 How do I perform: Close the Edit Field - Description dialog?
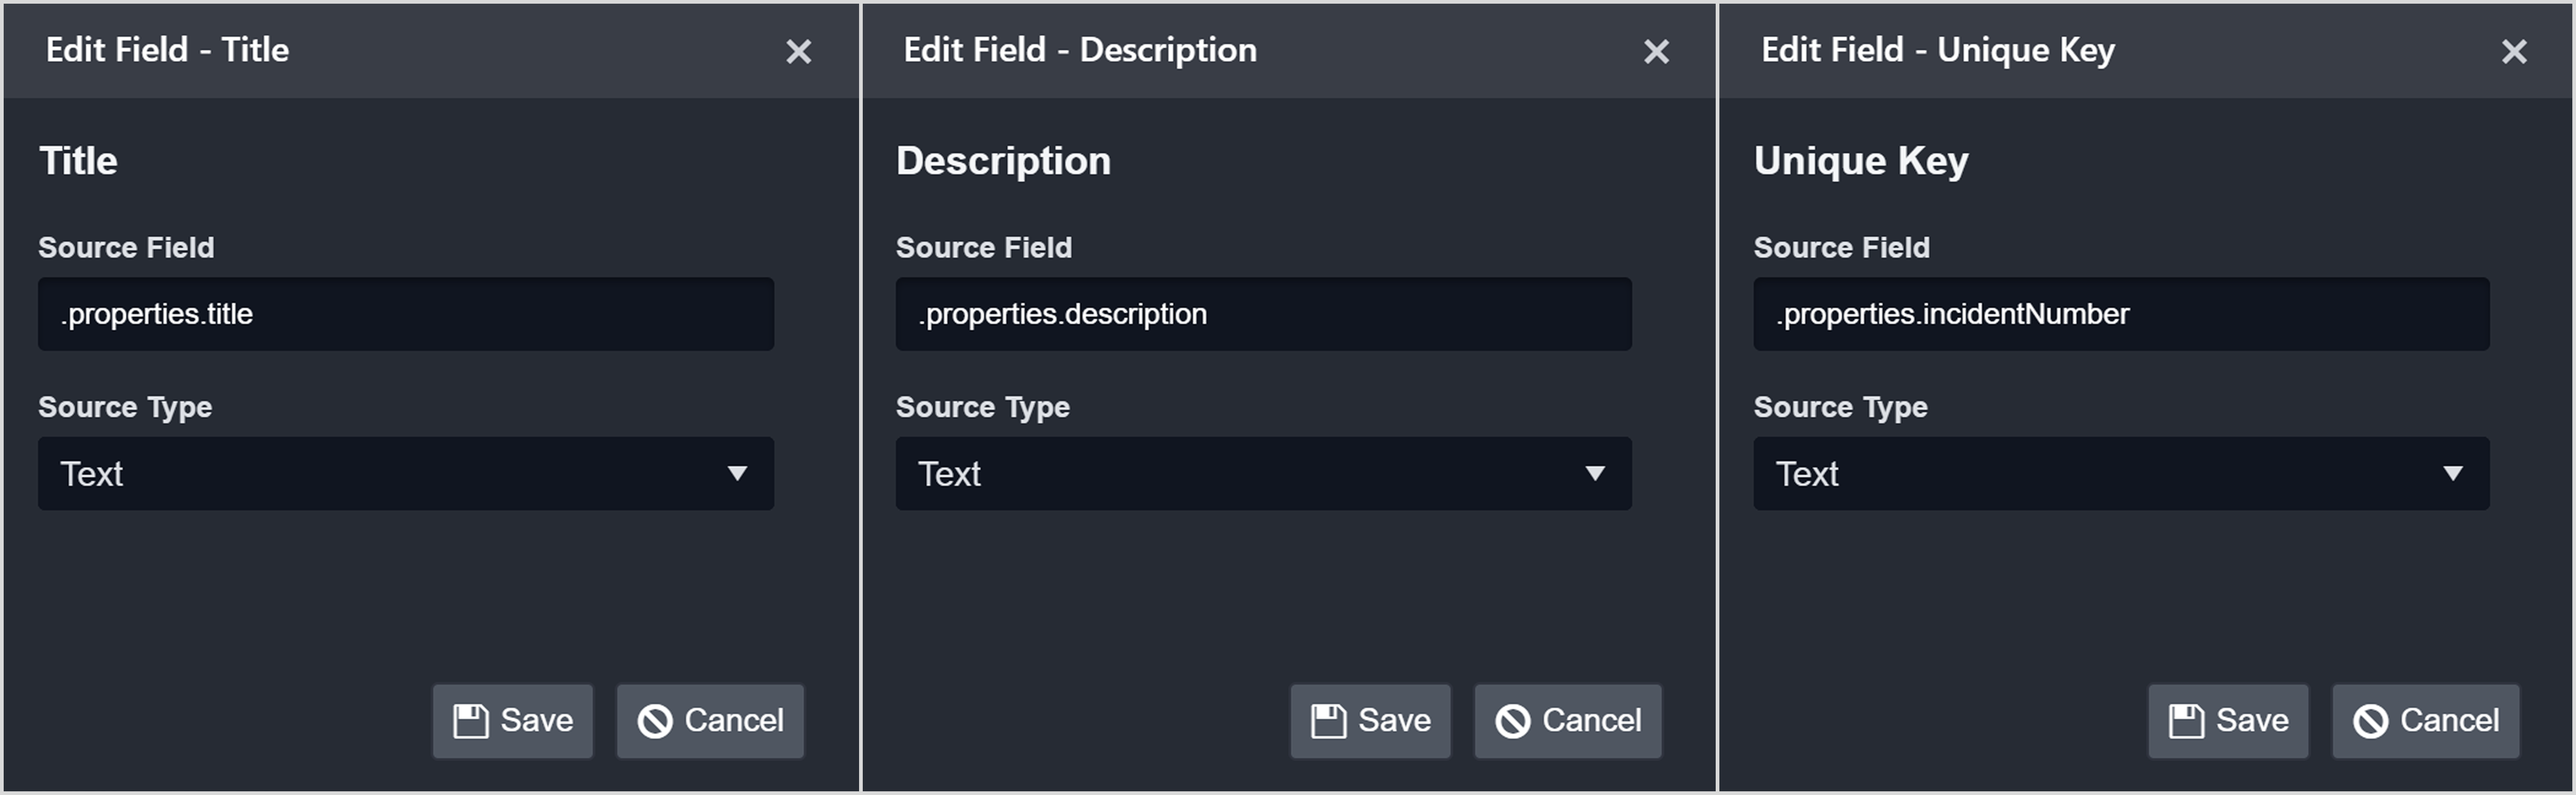point(1656,51)
